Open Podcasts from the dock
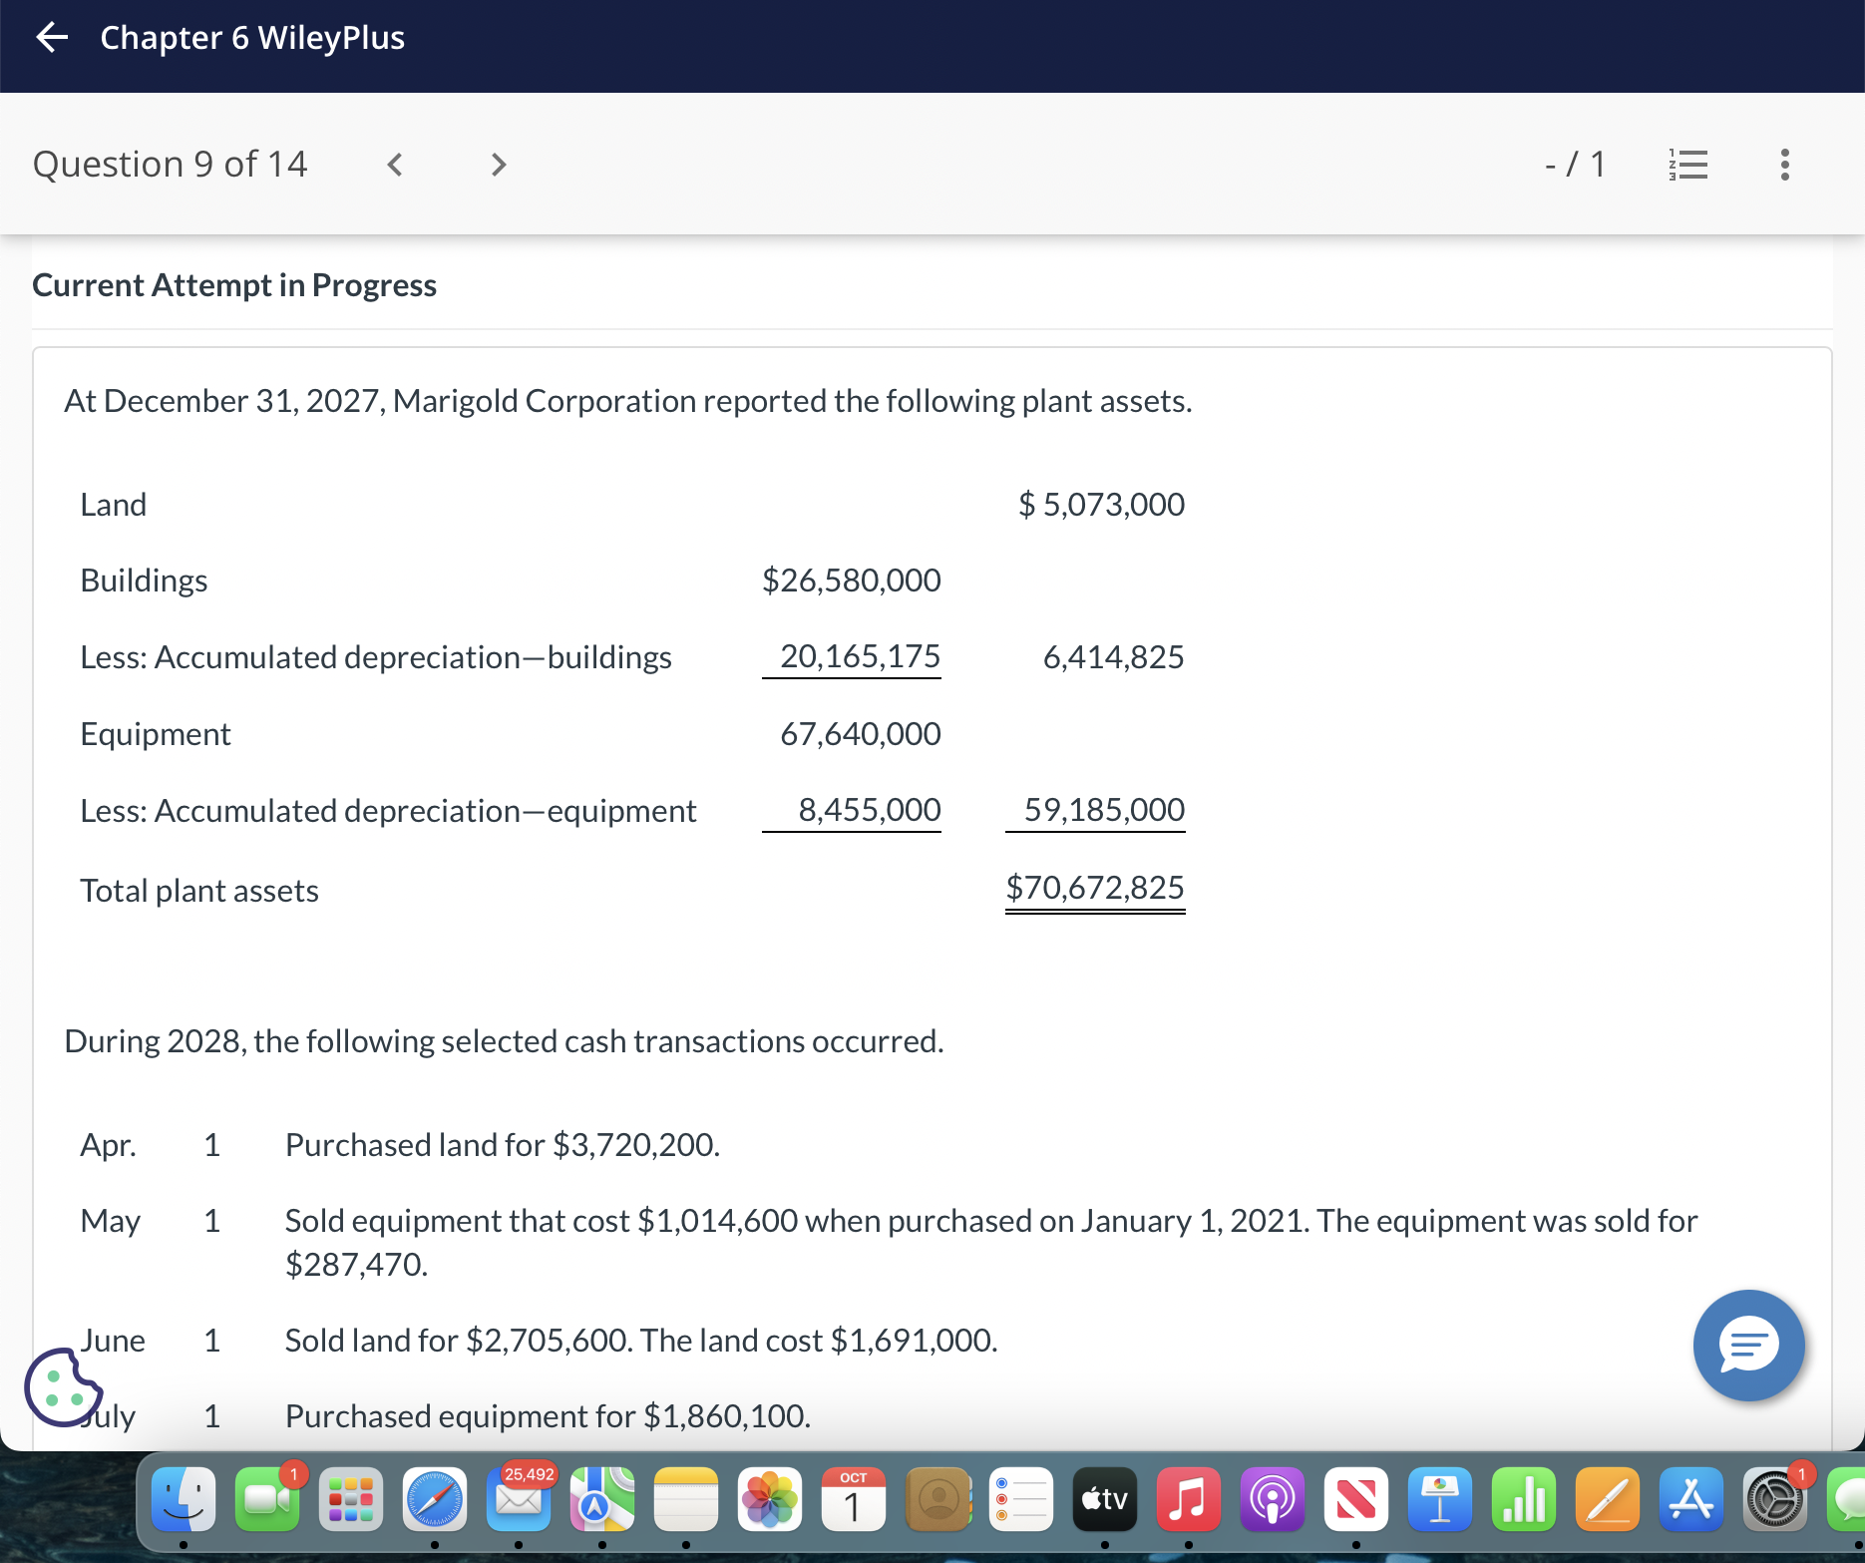1865x1563 pixels. (1273, 1499)
